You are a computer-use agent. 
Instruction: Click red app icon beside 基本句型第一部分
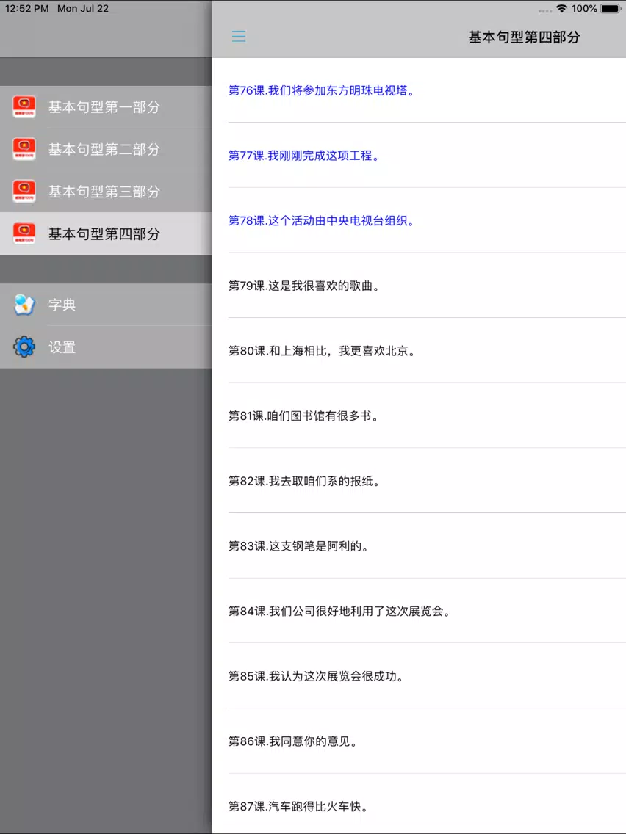pos(24,107)
